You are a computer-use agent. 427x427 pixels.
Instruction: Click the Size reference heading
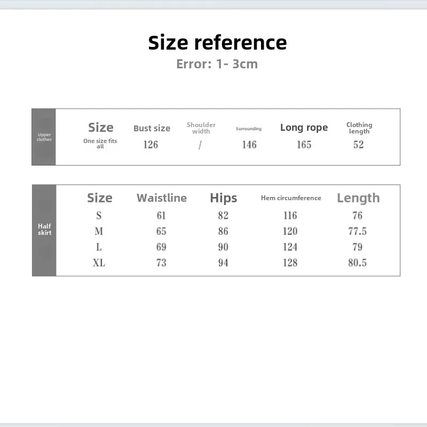217,43
